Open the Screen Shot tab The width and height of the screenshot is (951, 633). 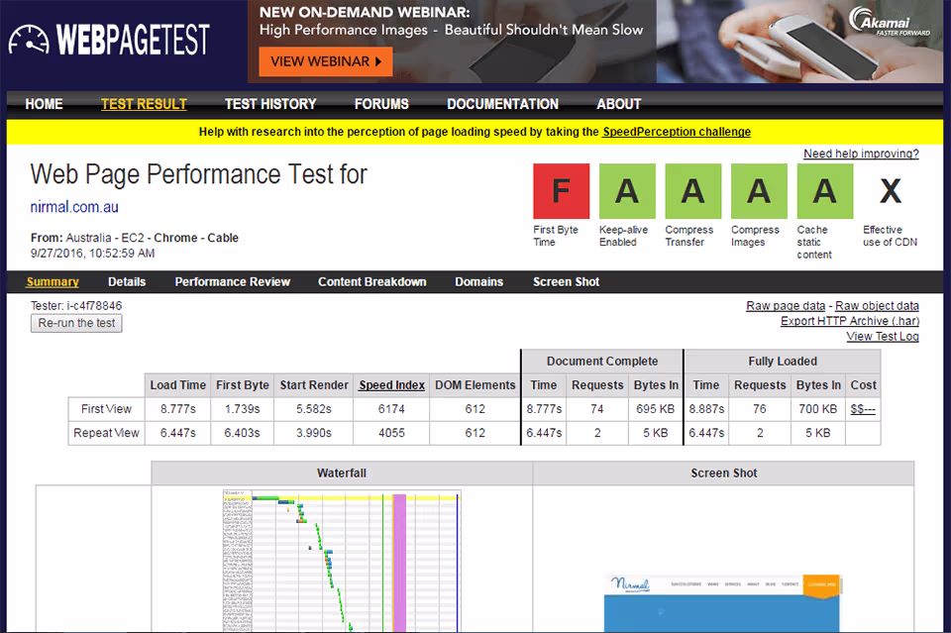click(x=566, y=282)
